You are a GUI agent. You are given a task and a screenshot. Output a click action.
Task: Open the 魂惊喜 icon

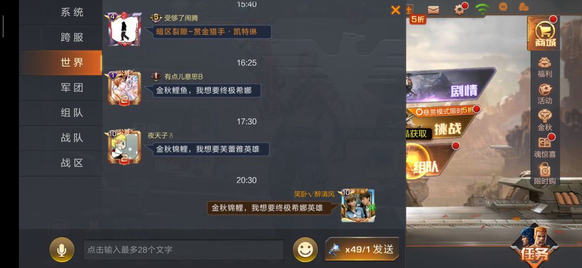coord(545,147)
